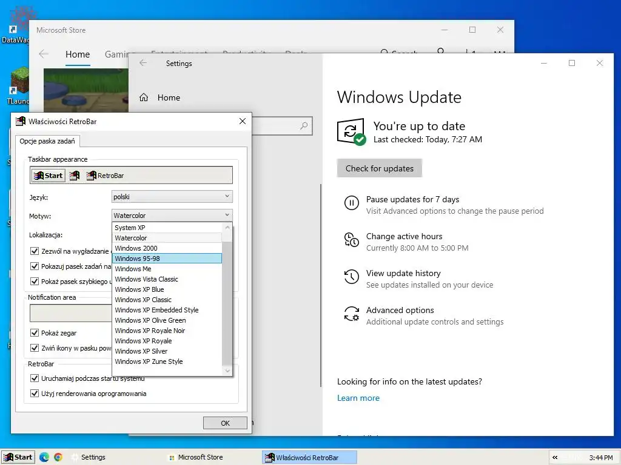Open Advanced options in Windows Update
Viewport: 621px width, 465px height.
[x=400, y=310]
